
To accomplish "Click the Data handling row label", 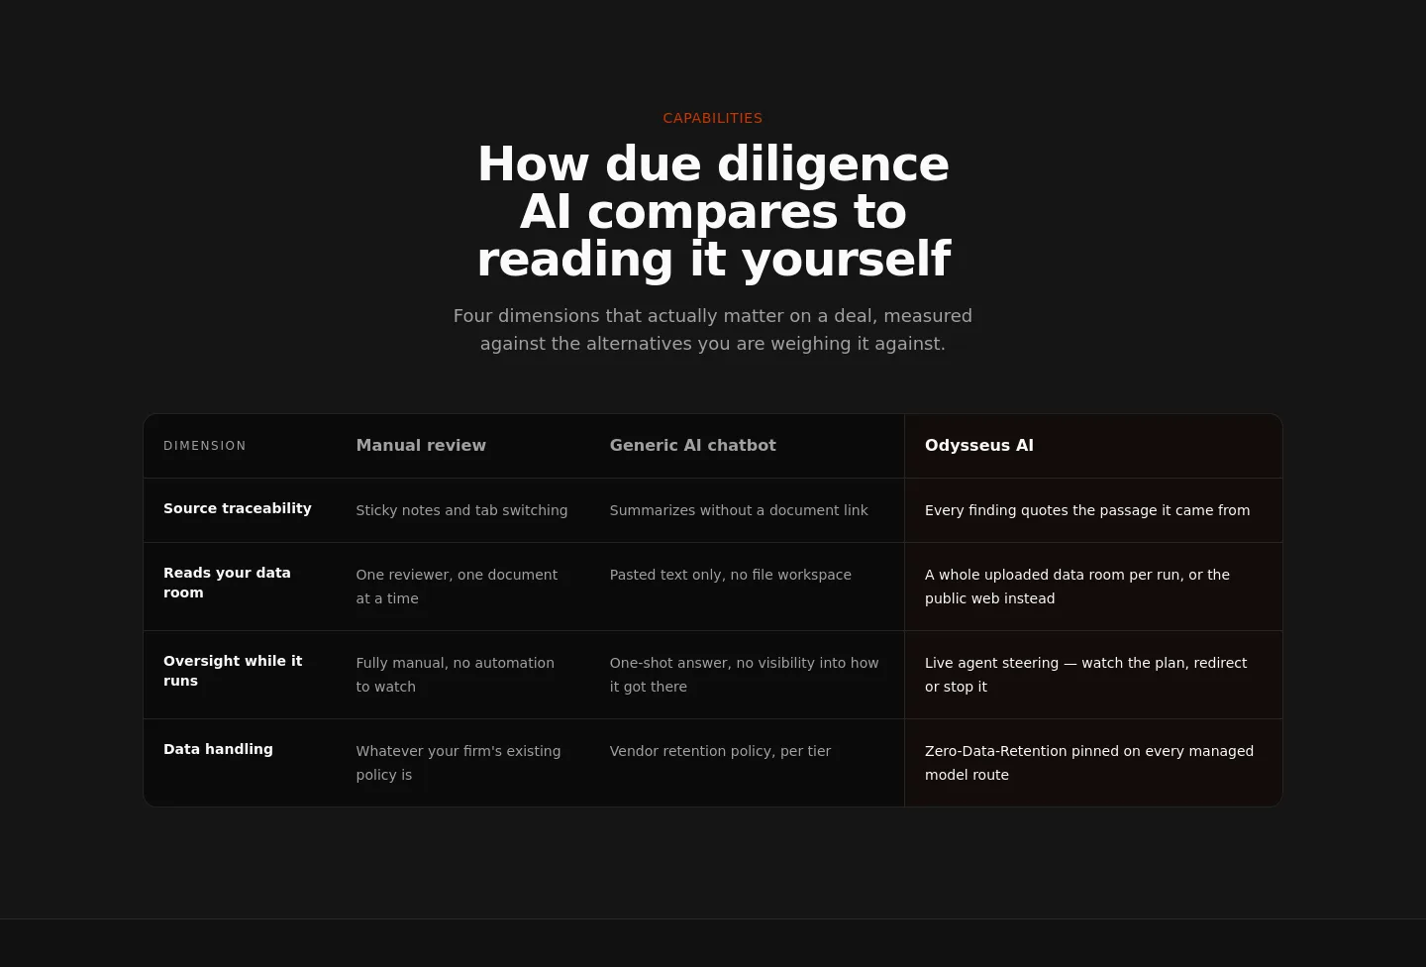I will coord(218,749).
